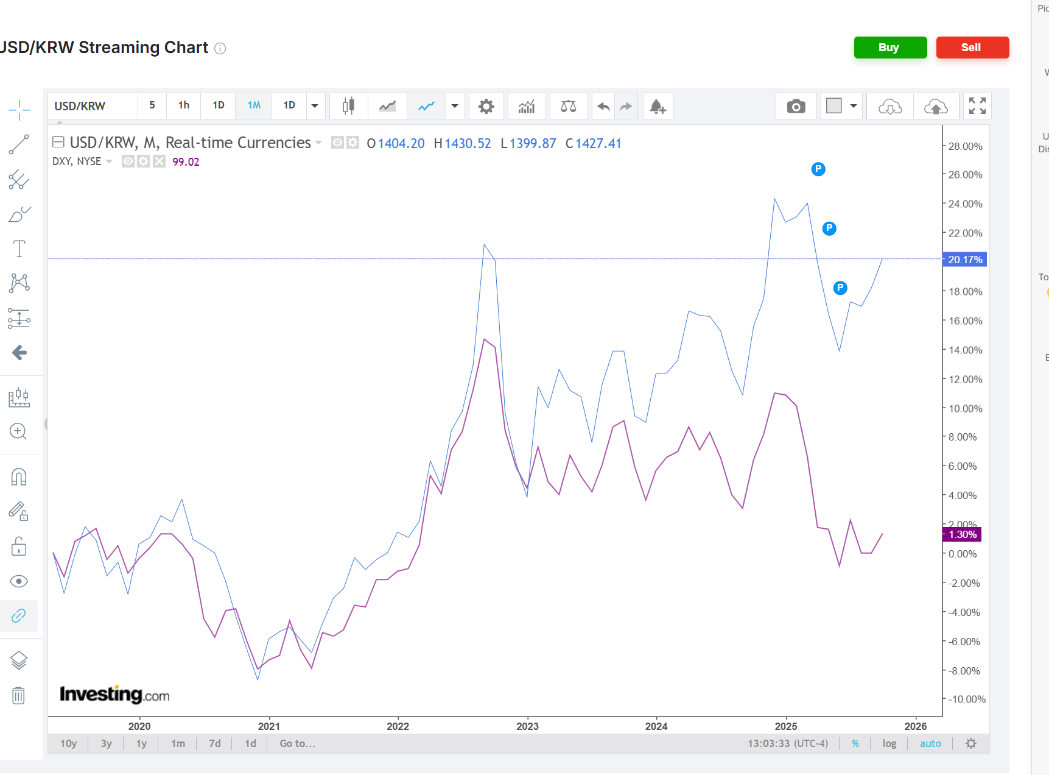Switch to the 1h interval
This screenshot has width=1049, height=775.
click(183, 105)
